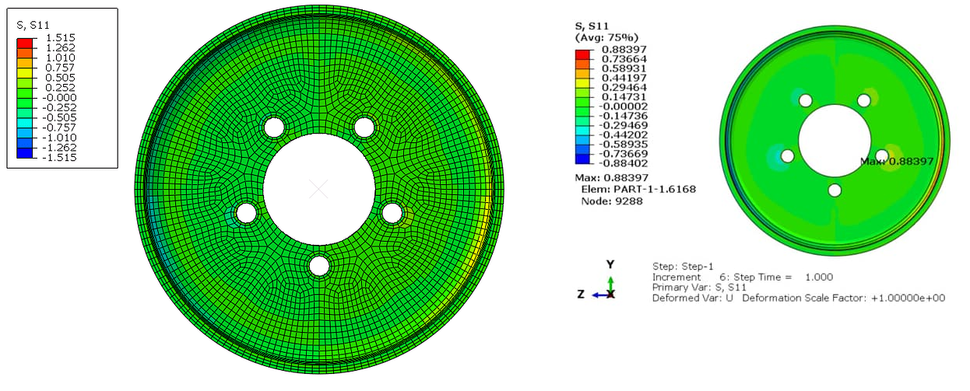This screenshot has height=391, width=970.
Task: Click the Z axis label of the triad
Action: [582, 295]
